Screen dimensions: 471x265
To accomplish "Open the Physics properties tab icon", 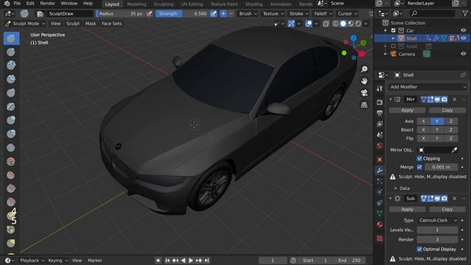I will (380, 192).
